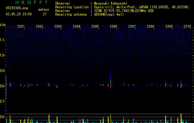The height and width of the screenshot is (123, 194).
Task: Click the meteor label
Action: point(44,10)
